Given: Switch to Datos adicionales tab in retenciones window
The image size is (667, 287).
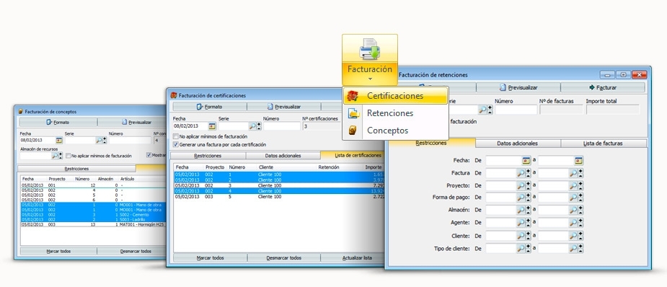Looking at the screenshot, I should click(517, 143).
